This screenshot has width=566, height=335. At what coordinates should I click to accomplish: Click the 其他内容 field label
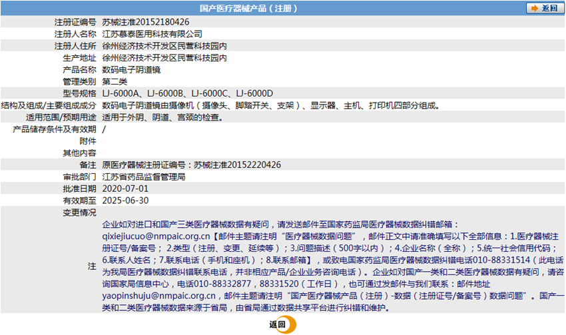point(79,153)
